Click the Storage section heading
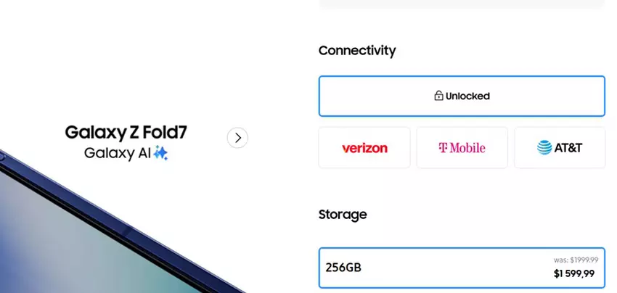Viewport: 617px width, 293px height. coord(343,214)
